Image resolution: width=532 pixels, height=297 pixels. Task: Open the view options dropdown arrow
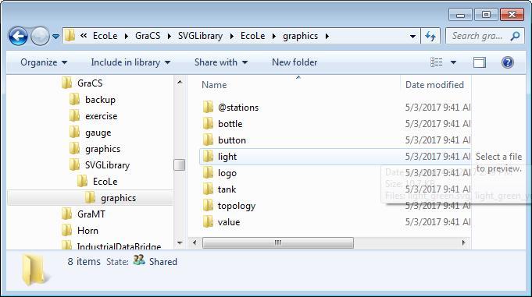coord(453,62)
